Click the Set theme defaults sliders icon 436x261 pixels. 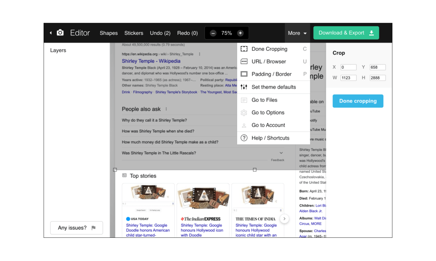click(244, 87)
